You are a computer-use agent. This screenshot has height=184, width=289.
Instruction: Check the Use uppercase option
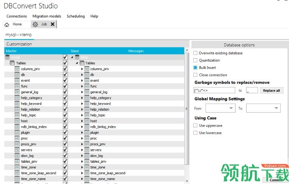195,125
